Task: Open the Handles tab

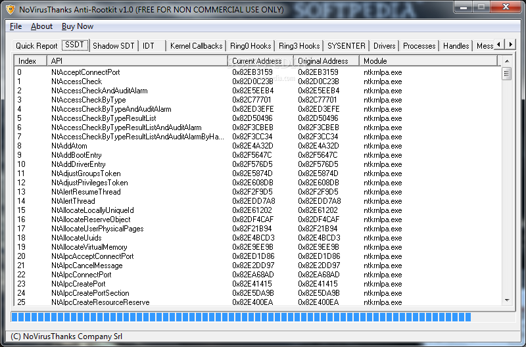Action: click(x=456, y=46)
